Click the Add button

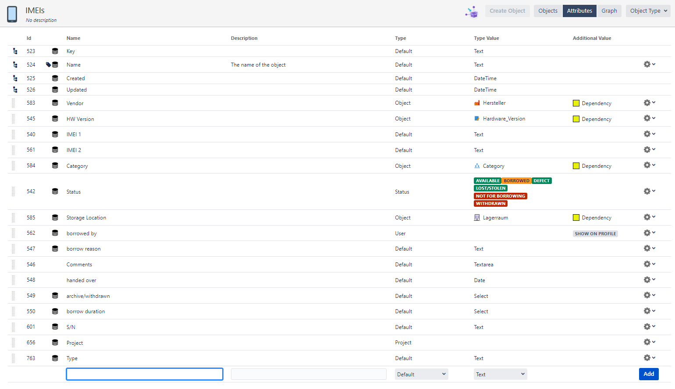[649, 374]
